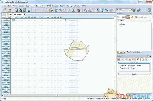Click the Save As floppy icon
This screenshot has height=101, width=153.
[20, 10]
